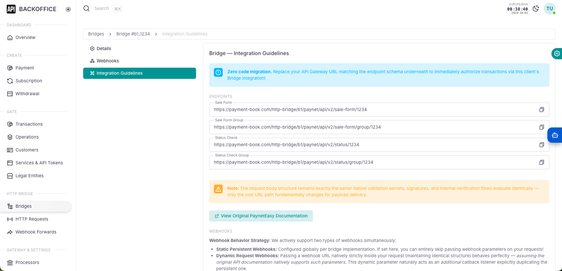
Task: Switch to Details tab
Action: 139,49
